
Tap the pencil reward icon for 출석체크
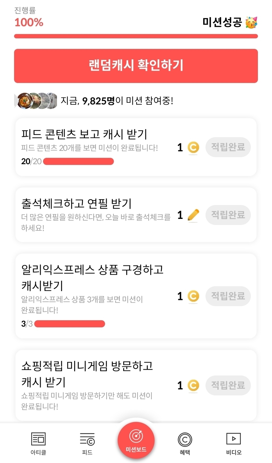[x=193, y=215]
